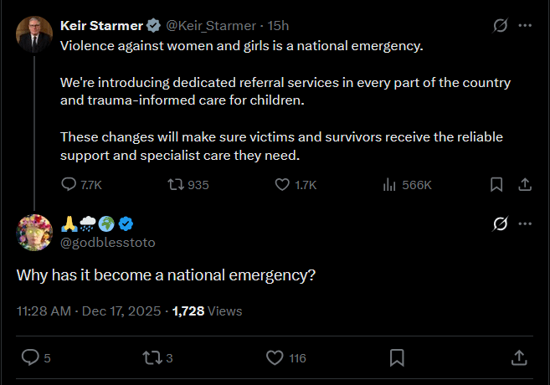This screenshot has height=385, width=550.
Task: Reply to godblesstoto's post with 5 replies
Action: 30,357
